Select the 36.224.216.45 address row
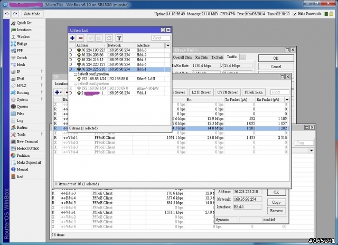 pos(119,60)
